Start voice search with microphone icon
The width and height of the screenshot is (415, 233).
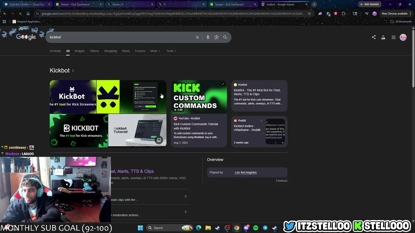[x=208, y=37]
